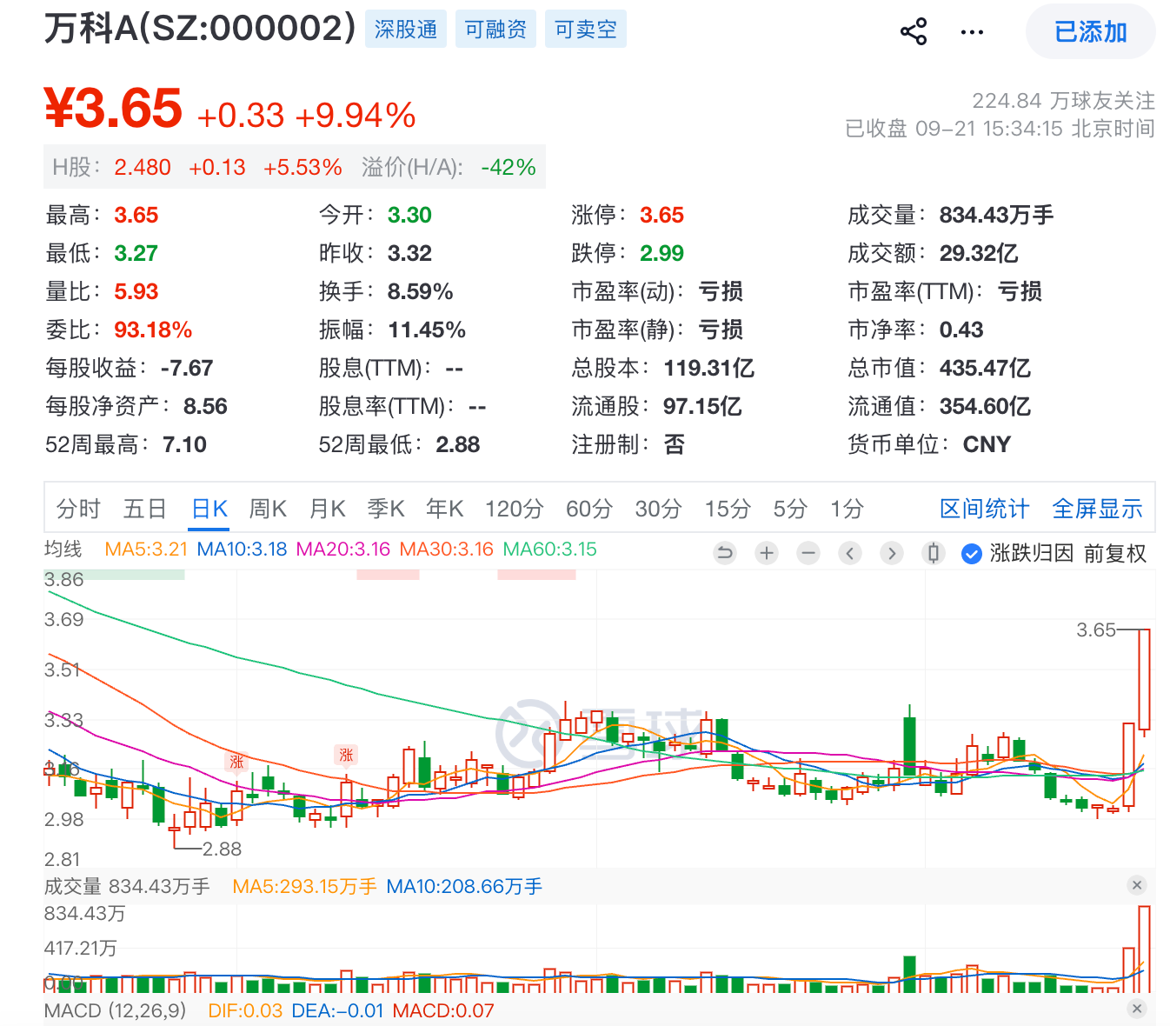This screenshot has height=1026, width=1170.
Task: Switch to 5分 interval tab
Action: pyautogui.click(x=790, y=509)
